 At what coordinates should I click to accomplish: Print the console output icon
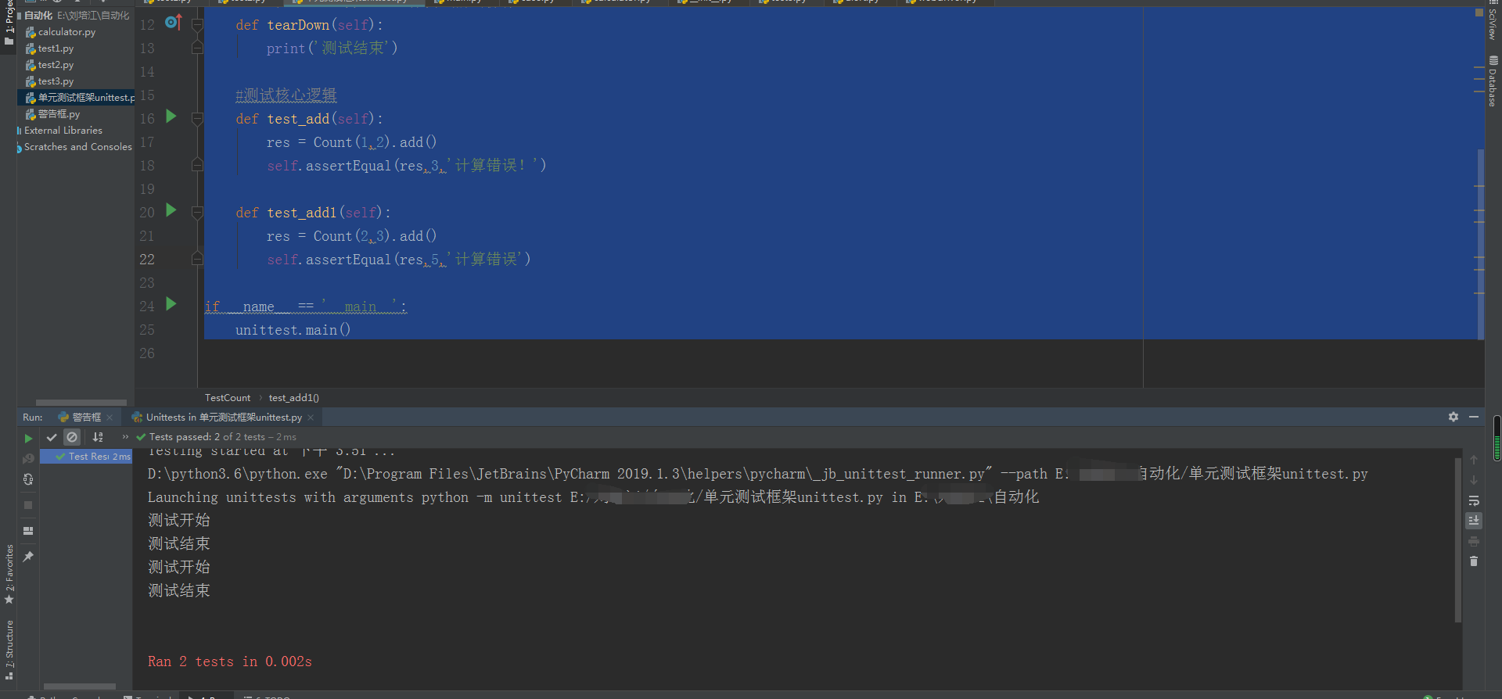[1474, 541]
